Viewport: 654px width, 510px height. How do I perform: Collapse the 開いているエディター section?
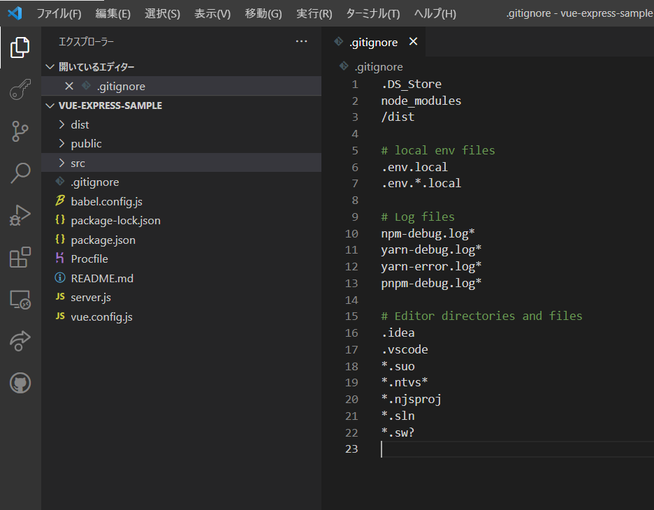[50, 67]
